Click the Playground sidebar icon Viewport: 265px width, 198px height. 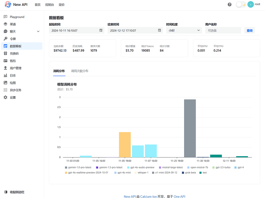(5, 17)
